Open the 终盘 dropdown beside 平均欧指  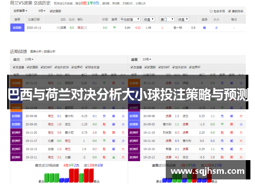pyautogui.click(x=149, y=19)
